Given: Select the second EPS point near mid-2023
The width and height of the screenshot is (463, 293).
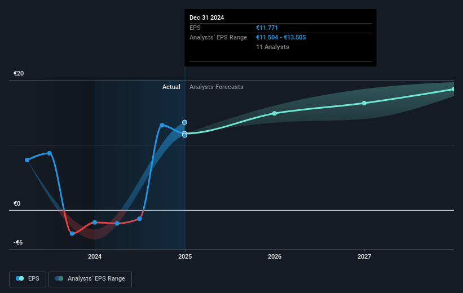Looking at the screenshot, I should pyautogui.click(x=50, y=153).
